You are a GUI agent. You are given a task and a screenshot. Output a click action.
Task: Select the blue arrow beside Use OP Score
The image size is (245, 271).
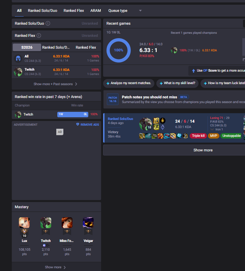point(193,71)
